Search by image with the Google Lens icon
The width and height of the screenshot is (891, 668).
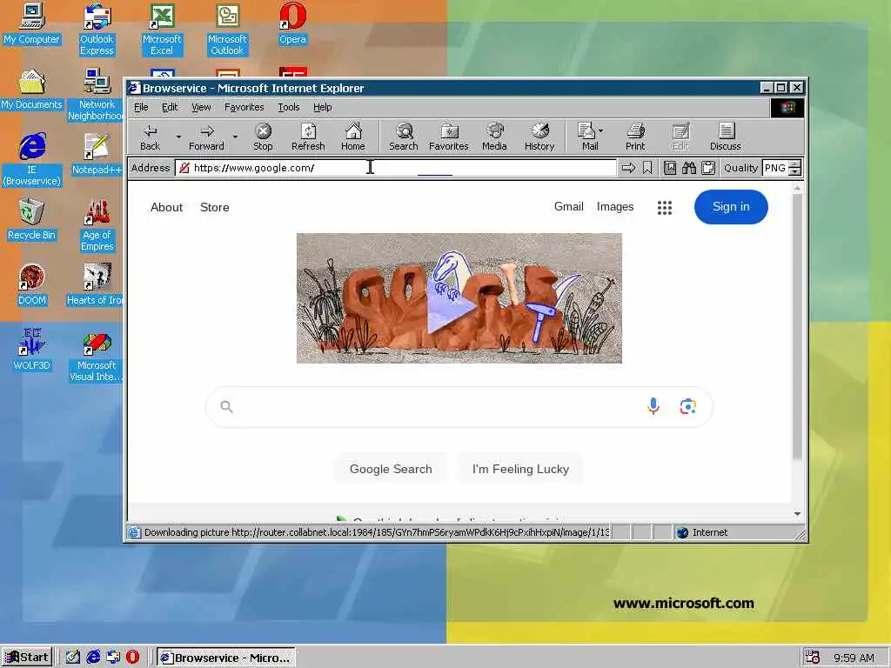688,406
